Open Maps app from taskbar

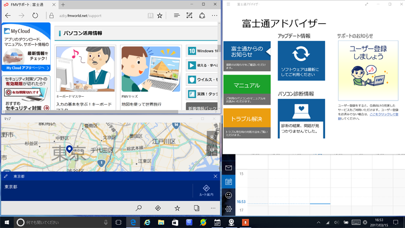[x=231, y=222]
